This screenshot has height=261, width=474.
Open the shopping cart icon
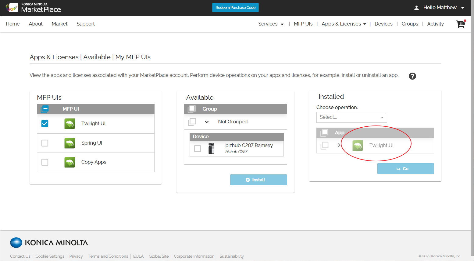click(x=461, y=24)
